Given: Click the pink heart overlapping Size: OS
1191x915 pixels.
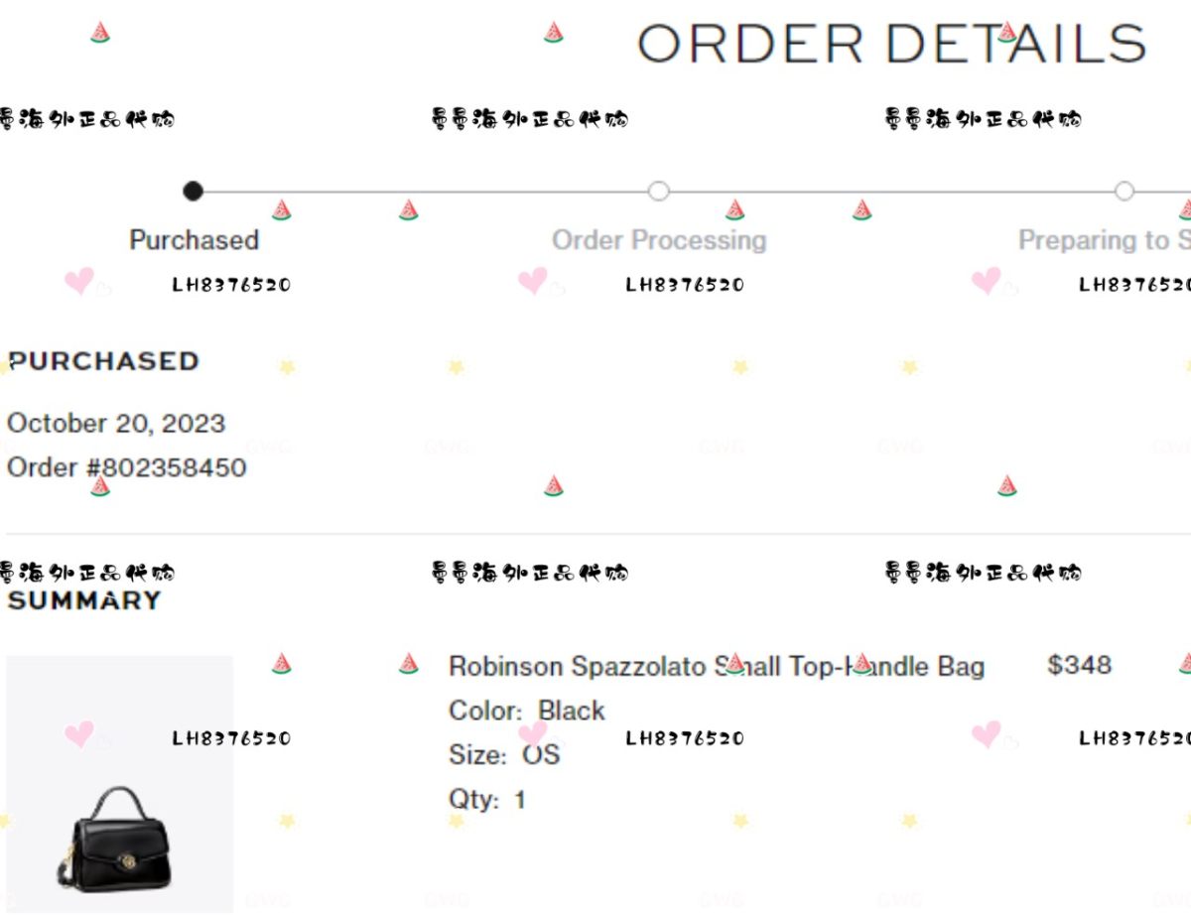Looking at the screenshot, I should tap(533, 734).
